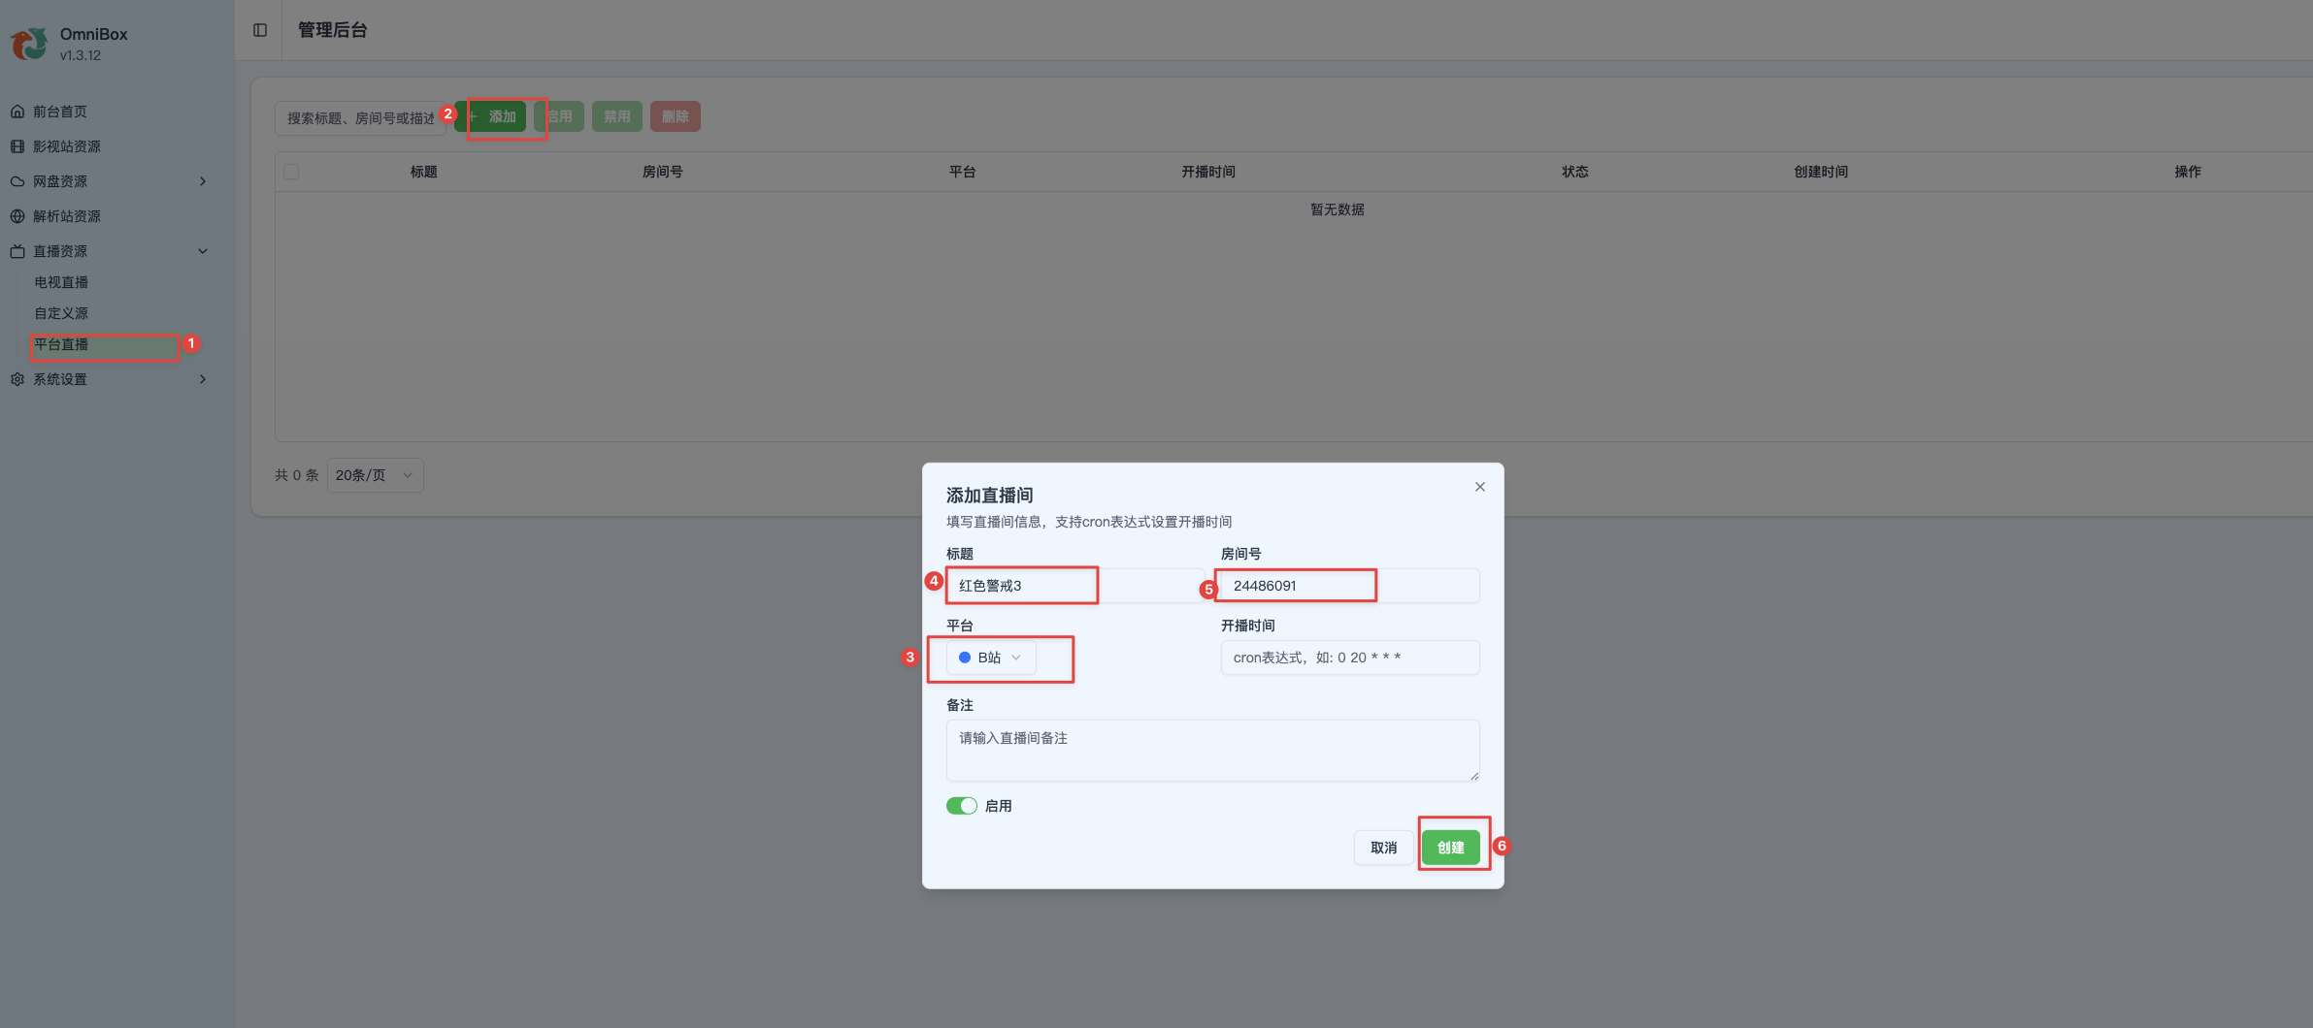Click the 管理后台 page title
Viewport: 2313px width, 1028px height.
tap(333, 30)
